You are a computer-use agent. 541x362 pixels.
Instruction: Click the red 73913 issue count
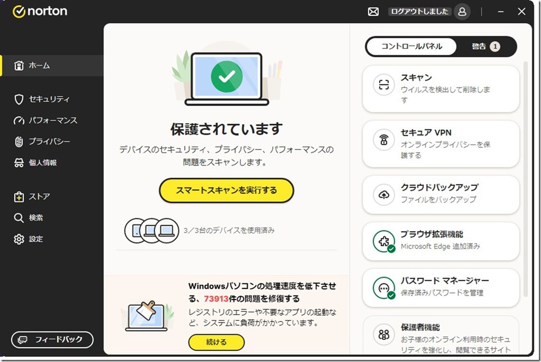(216, 299)
